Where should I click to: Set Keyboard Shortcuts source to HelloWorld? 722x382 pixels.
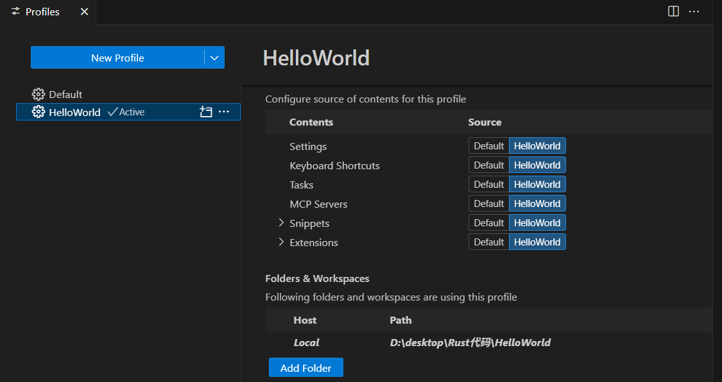pyautogui.click(x=537, y=165)
